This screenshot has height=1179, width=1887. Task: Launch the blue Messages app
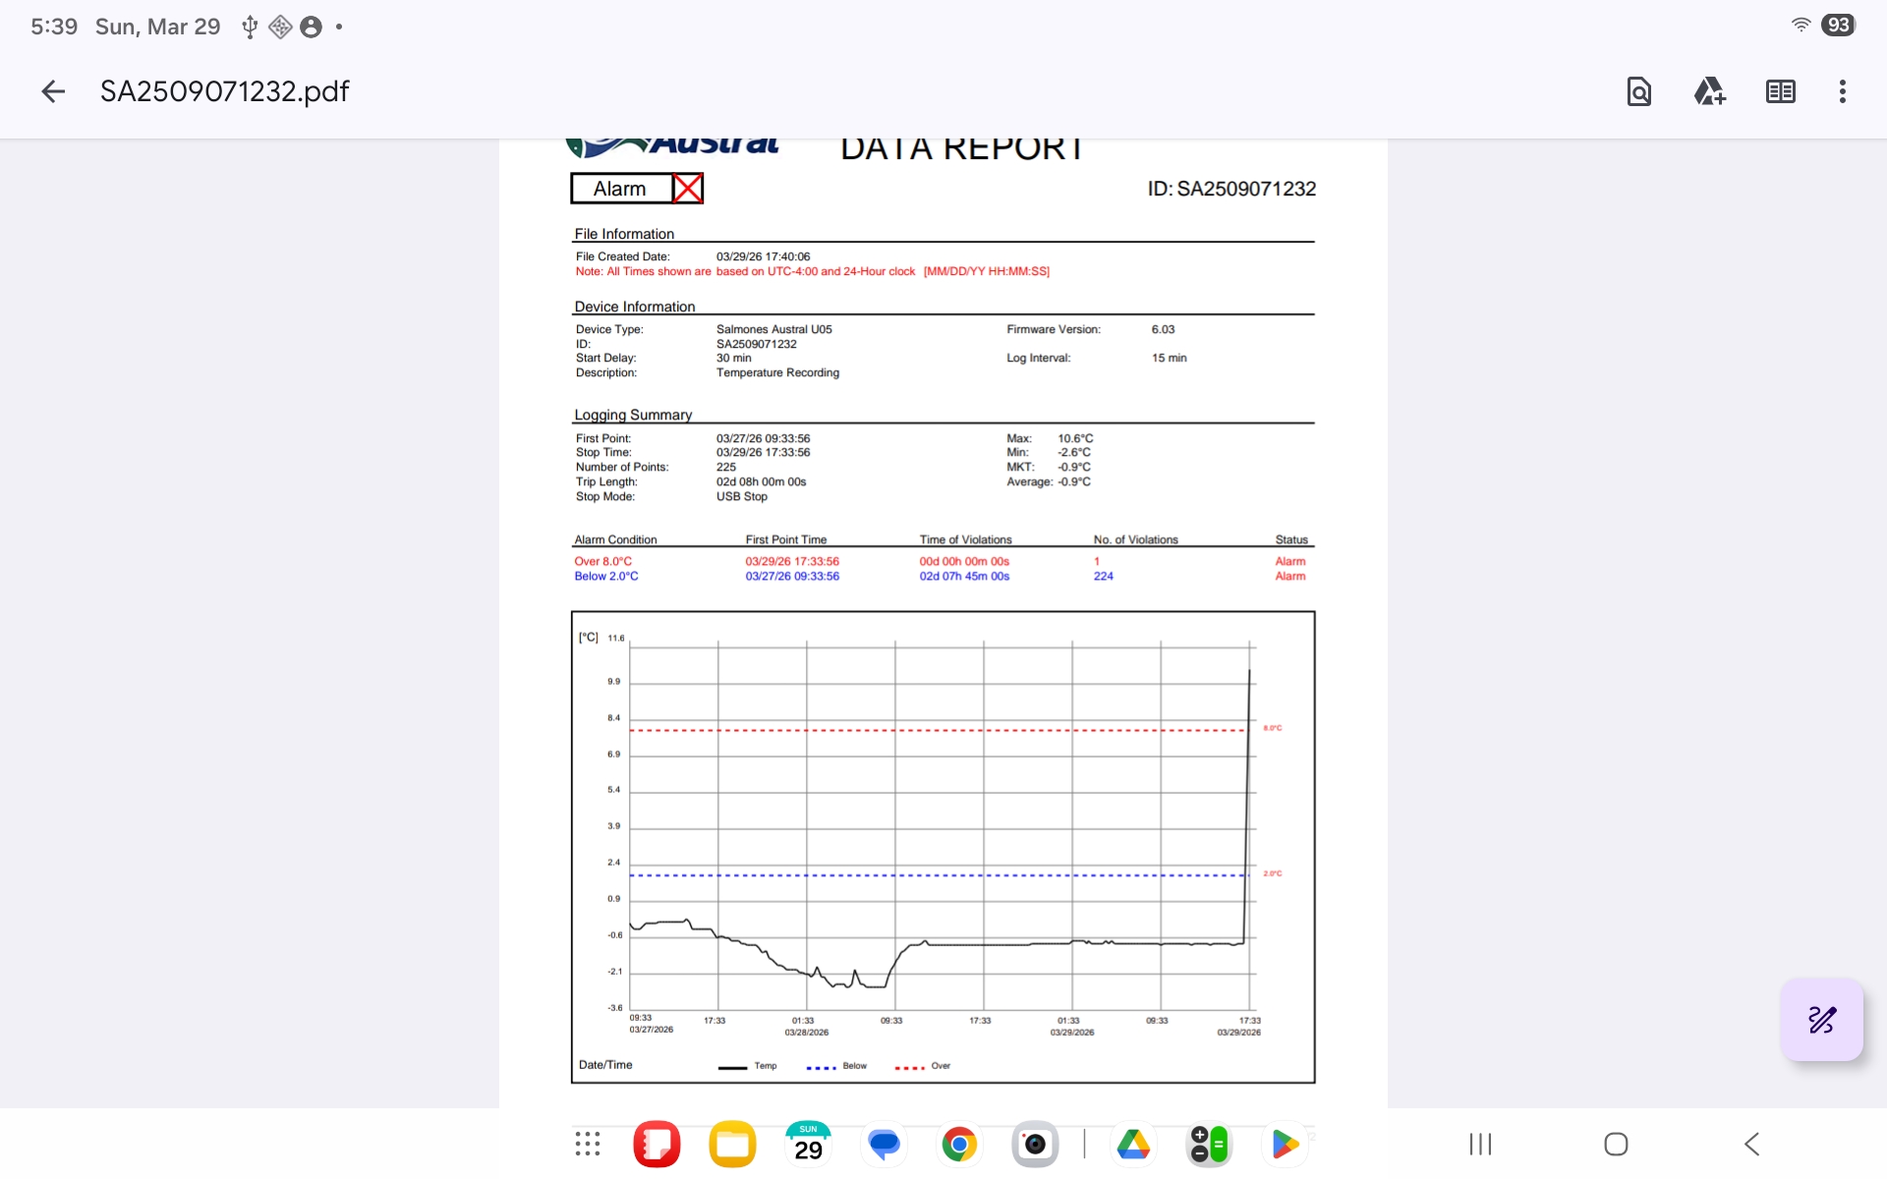click(x=884, y=1144)
